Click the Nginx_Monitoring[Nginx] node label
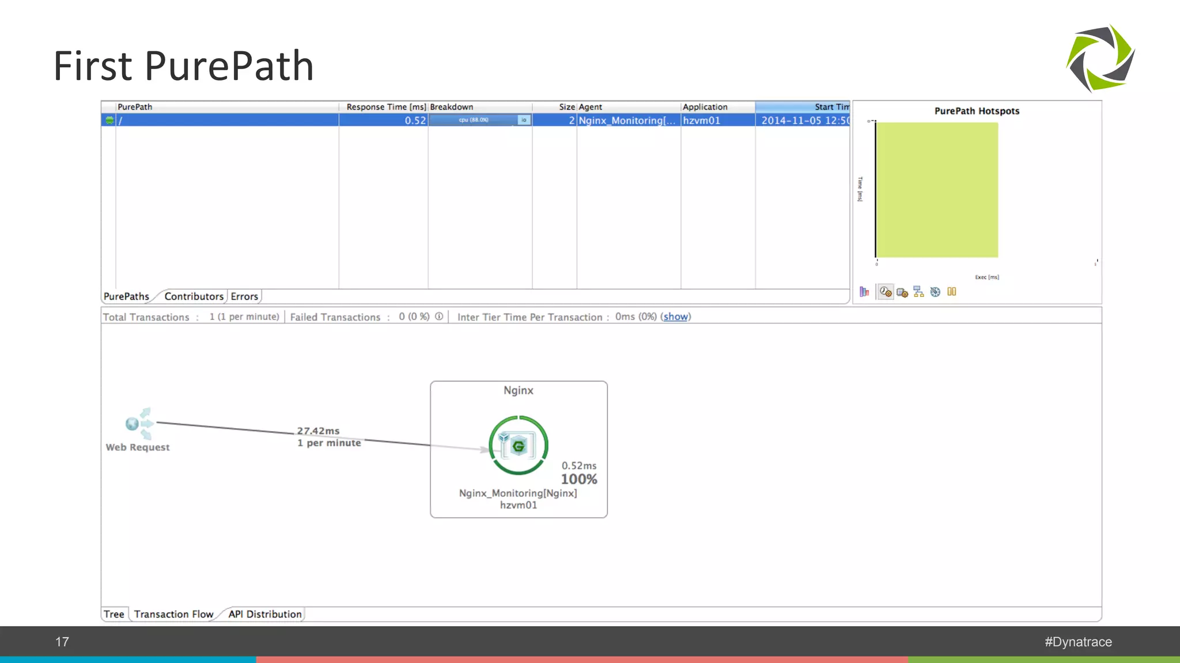Image resolution: width=1180 pixels, height=663 pixels. pyautogui.click(x=518, y=493)
